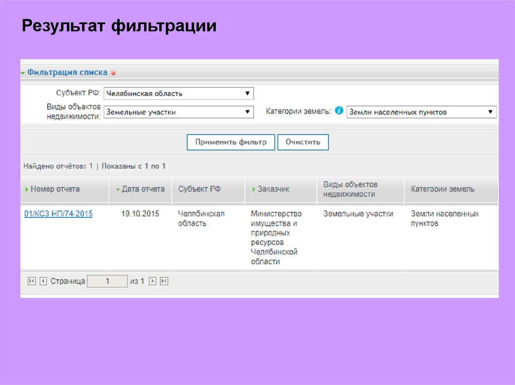Click the Очистить button

(303, 142)
